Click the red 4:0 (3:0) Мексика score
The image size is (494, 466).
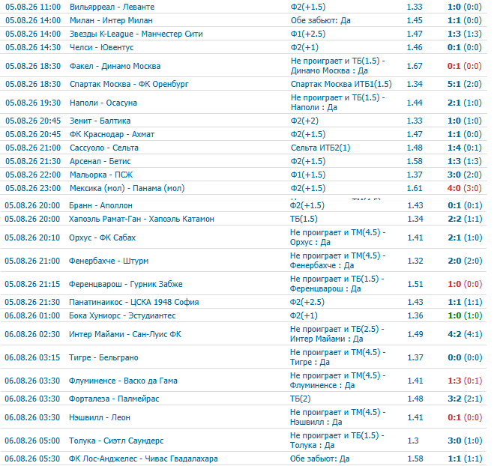click(x=464, y=189)
